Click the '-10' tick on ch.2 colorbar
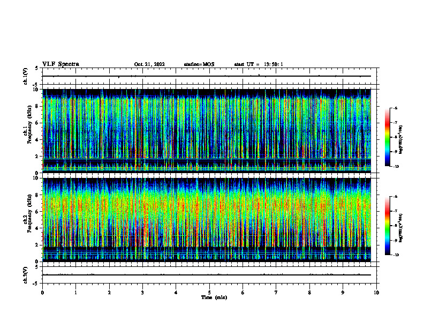The height and width of the screenshot is (328, 424). (x=396, y=255)
